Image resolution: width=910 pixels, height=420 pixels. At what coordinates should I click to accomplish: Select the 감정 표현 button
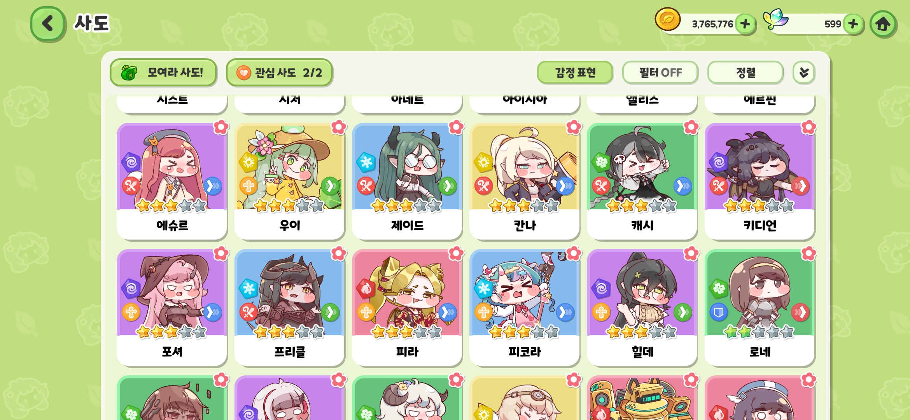575,72
